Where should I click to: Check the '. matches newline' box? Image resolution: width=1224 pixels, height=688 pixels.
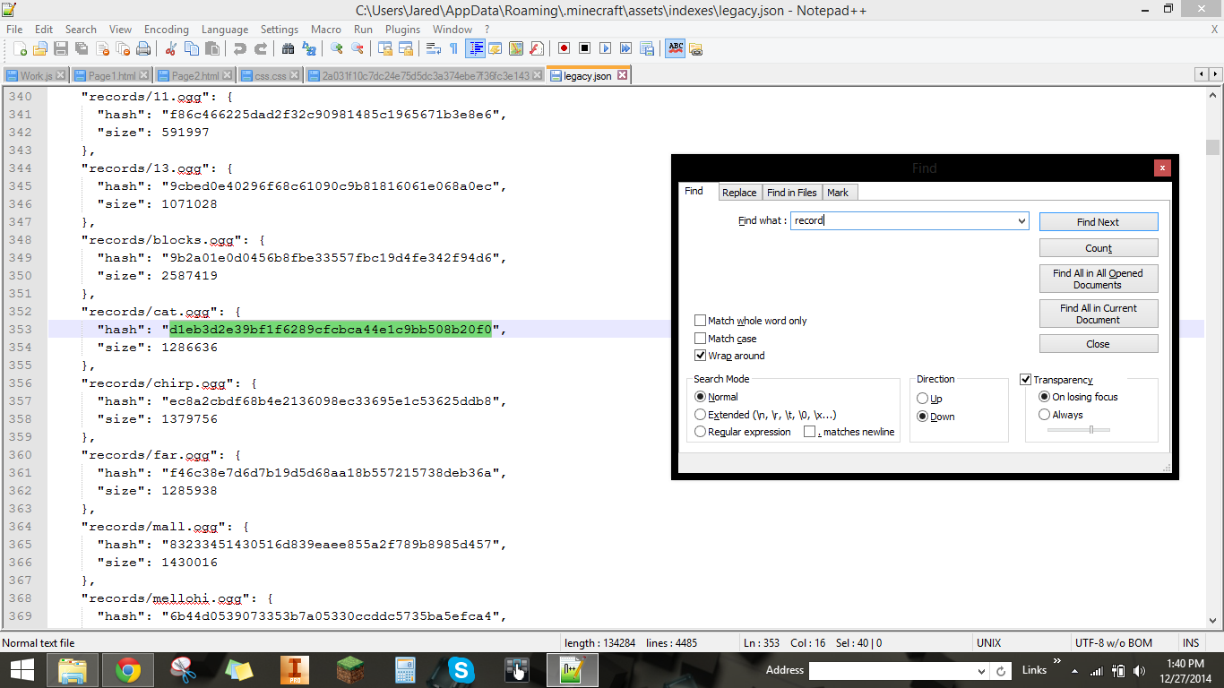(809, 432)
